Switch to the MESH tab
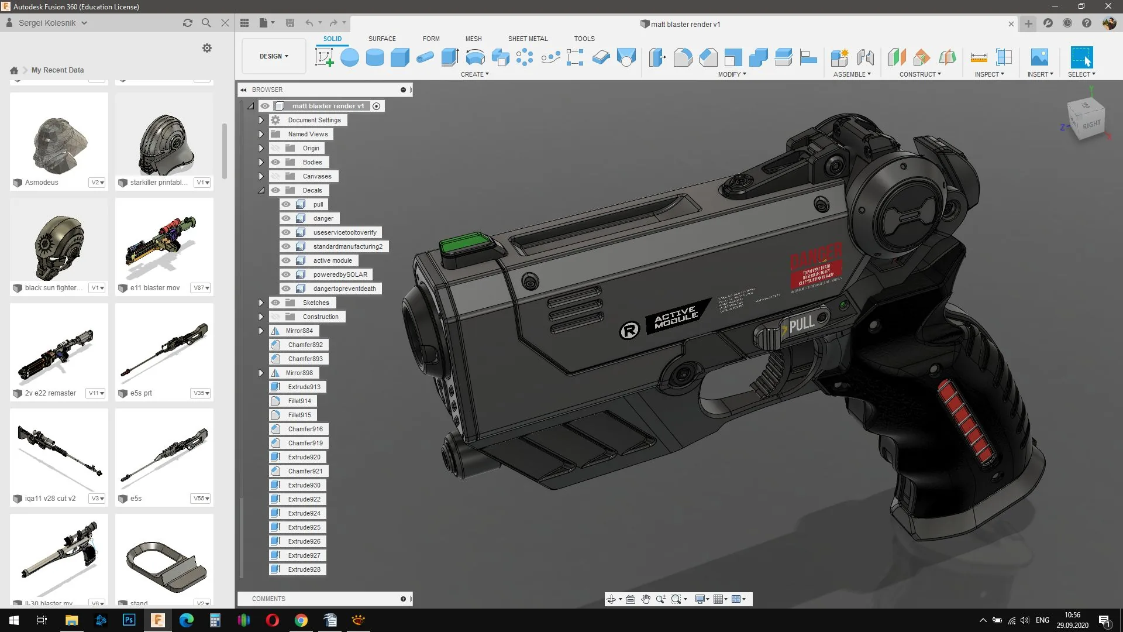 pyautogui.click(x=474, y=39)
